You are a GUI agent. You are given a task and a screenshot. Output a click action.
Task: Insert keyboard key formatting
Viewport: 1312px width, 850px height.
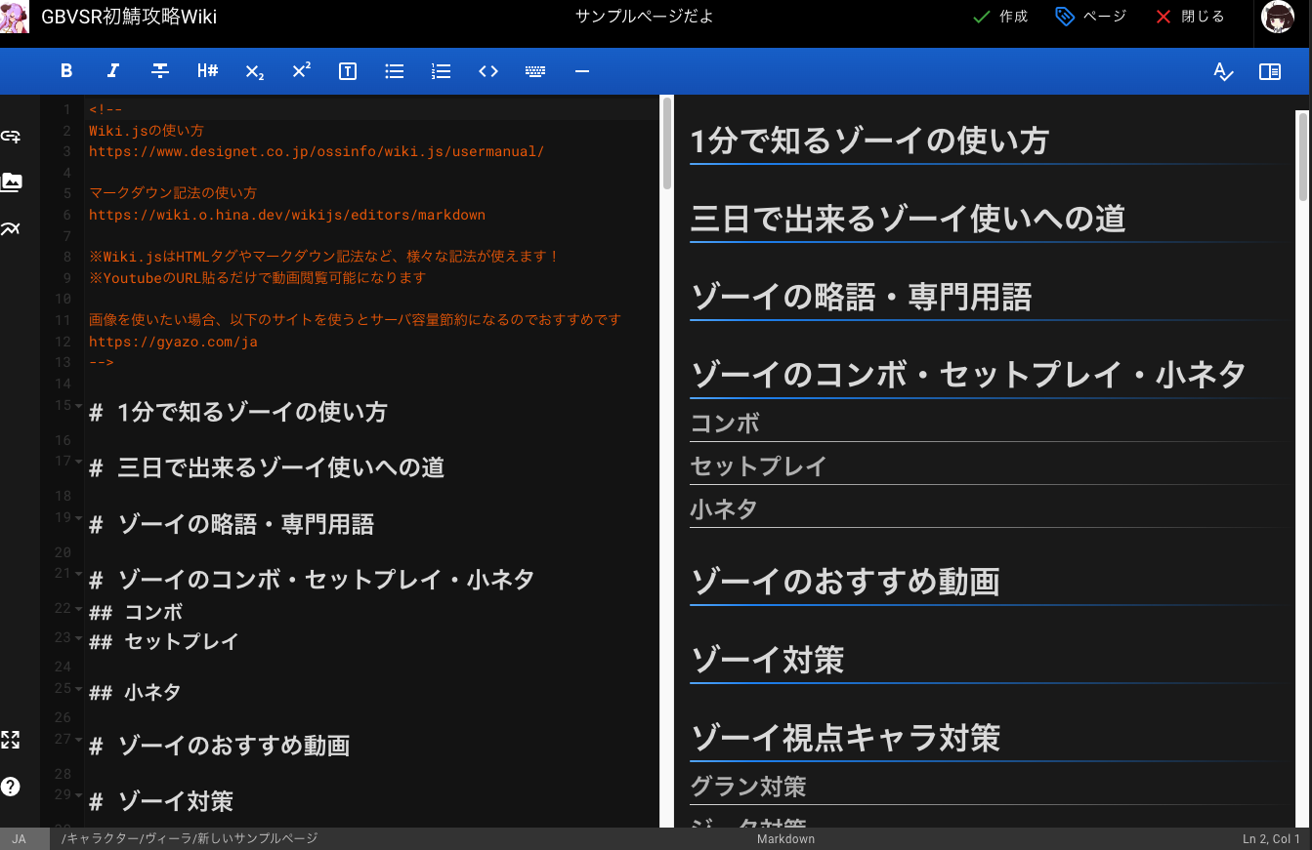pos(535,70)
